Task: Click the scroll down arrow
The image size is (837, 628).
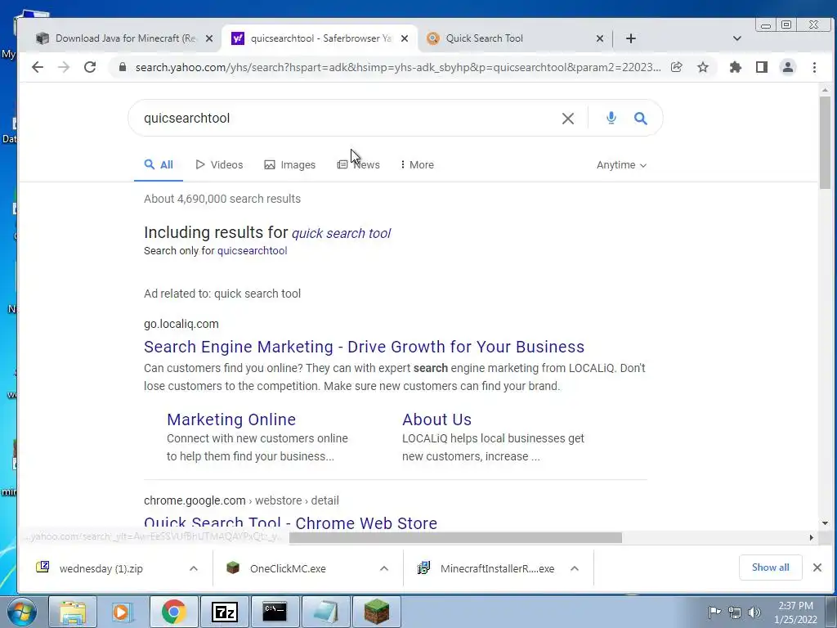Action: point(825,523)
